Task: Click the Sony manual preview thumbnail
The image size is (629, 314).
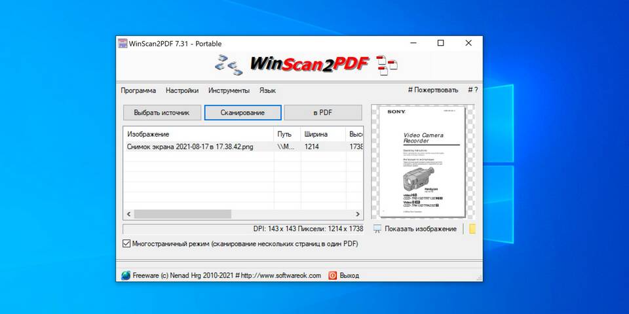Action: click(422, 162)
